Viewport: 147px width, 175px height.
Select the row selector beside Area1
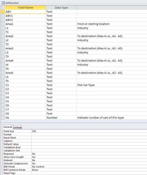[x=3, y=24]
